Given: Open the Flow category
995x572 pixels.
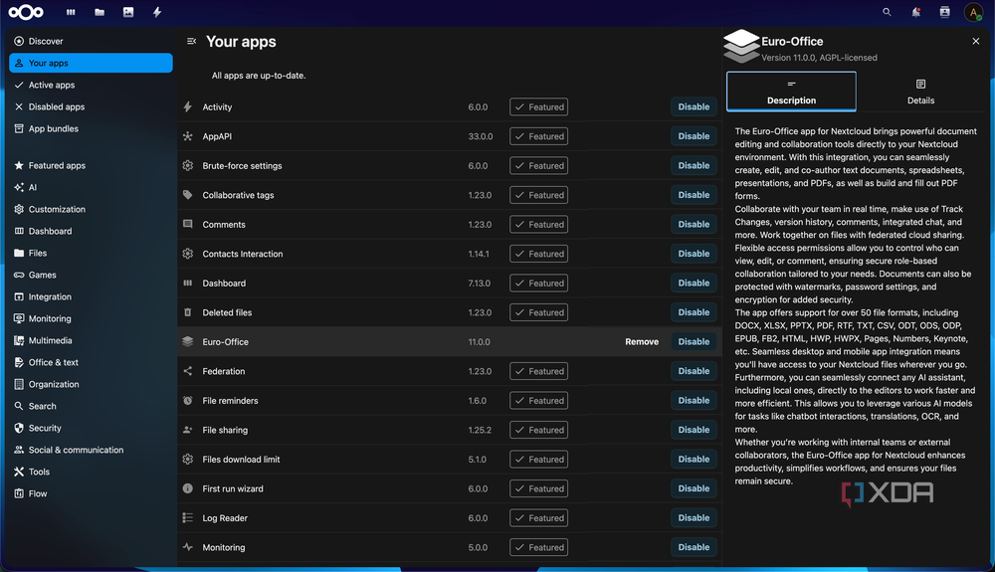Looking at the screenshot, I should click(x=91, y=493).
